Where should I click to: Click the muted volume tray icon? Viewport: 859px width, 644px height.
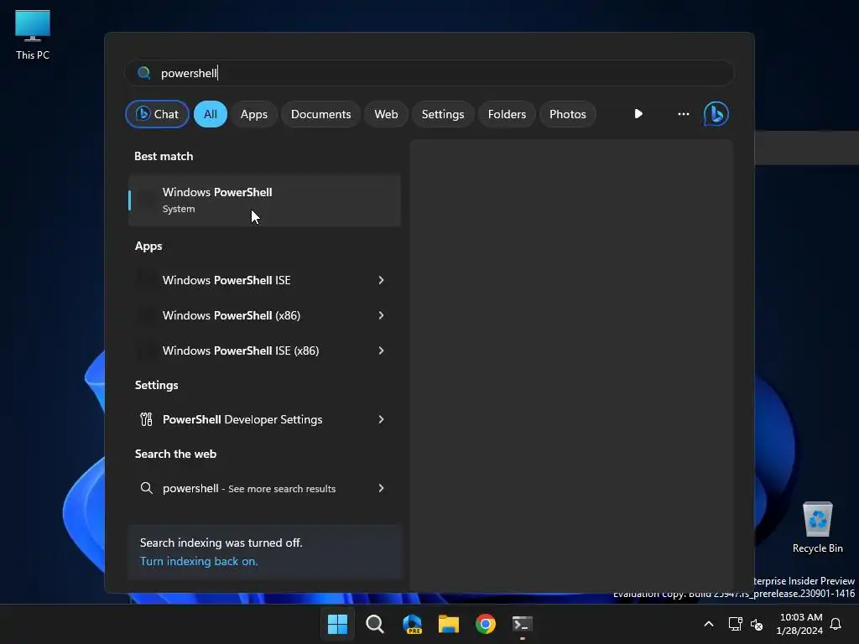(757, 624)
